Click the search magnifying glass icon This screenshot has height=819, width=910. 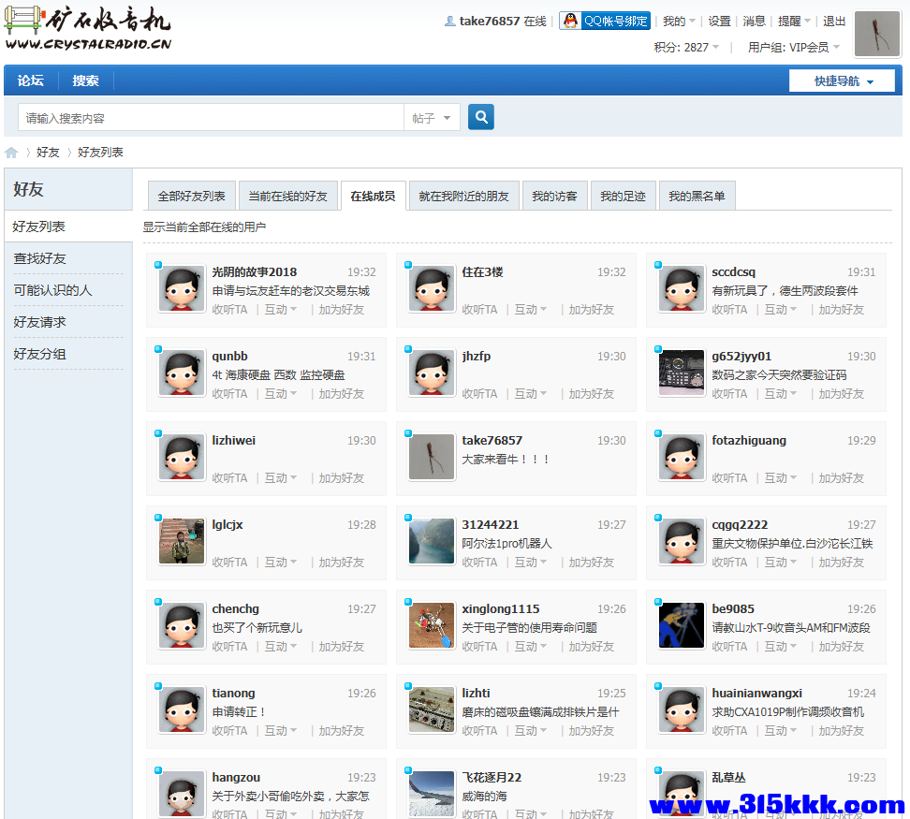point(480,116)
